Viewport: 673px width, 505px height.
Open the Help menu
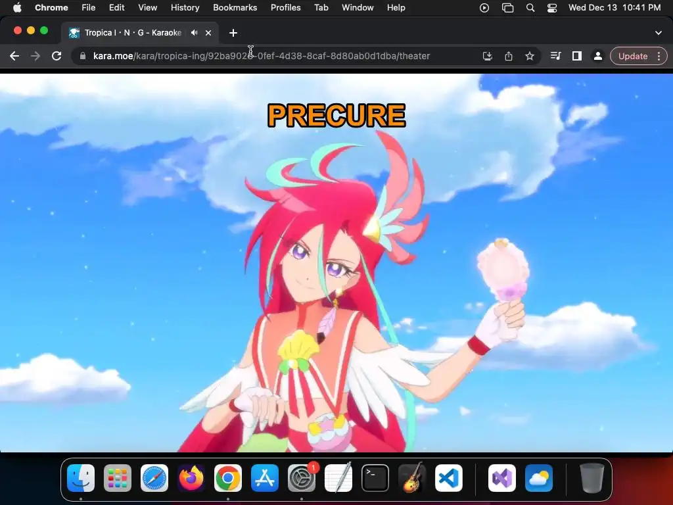(x=396, y=7)
